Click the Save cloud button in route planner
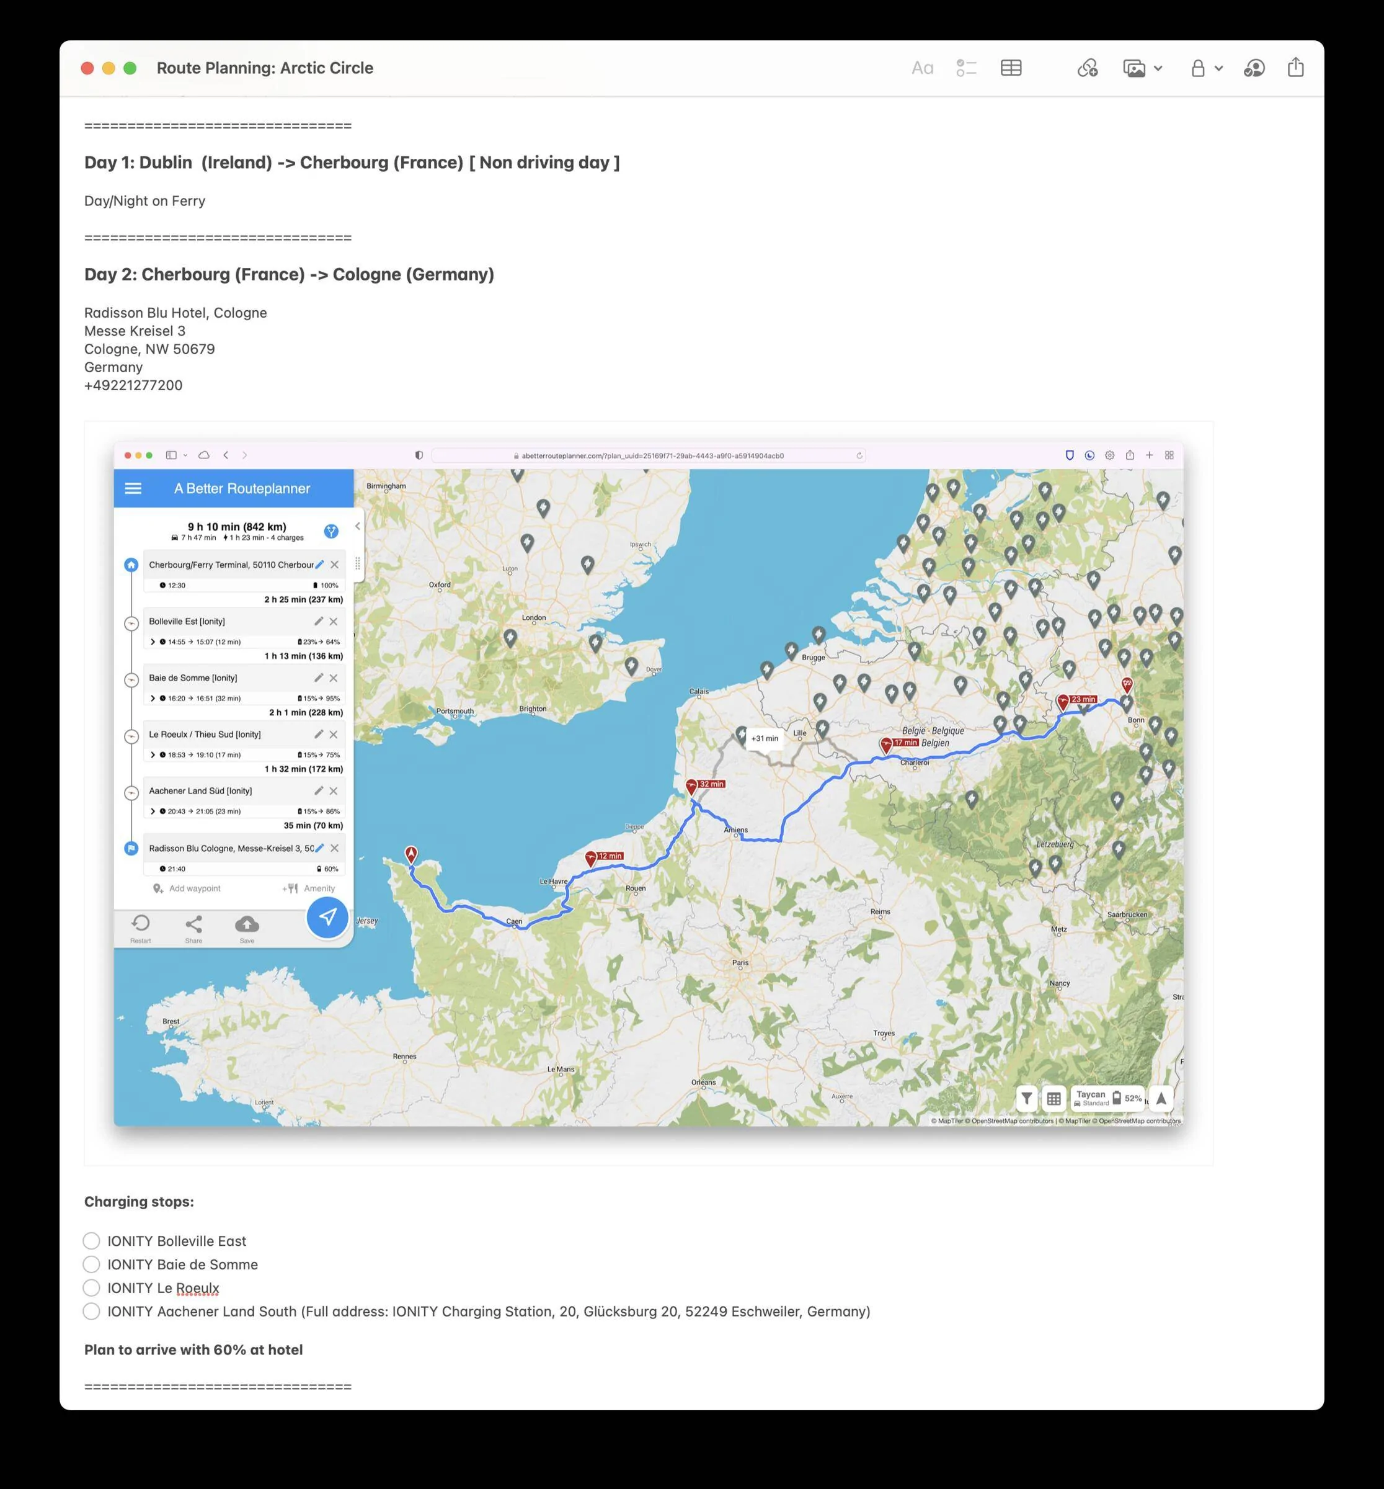The image size is (1384, 1489). click(x=247, y=929)
